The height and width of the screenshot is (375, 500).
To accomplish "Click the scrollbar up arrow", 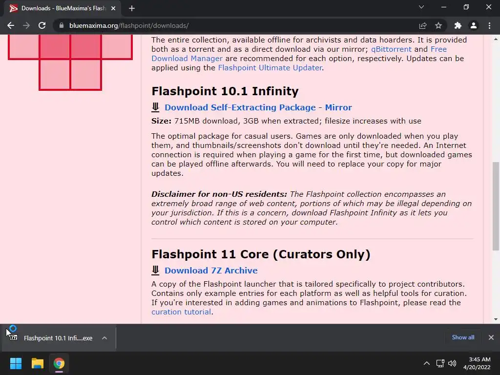I will tap(496, 39).
